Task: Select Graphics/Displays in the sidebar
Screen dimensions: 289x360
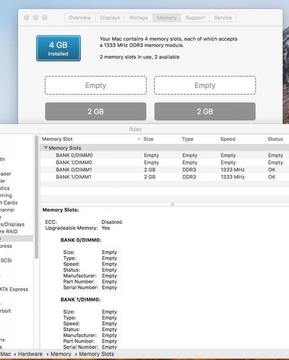Action: [13, 224]
